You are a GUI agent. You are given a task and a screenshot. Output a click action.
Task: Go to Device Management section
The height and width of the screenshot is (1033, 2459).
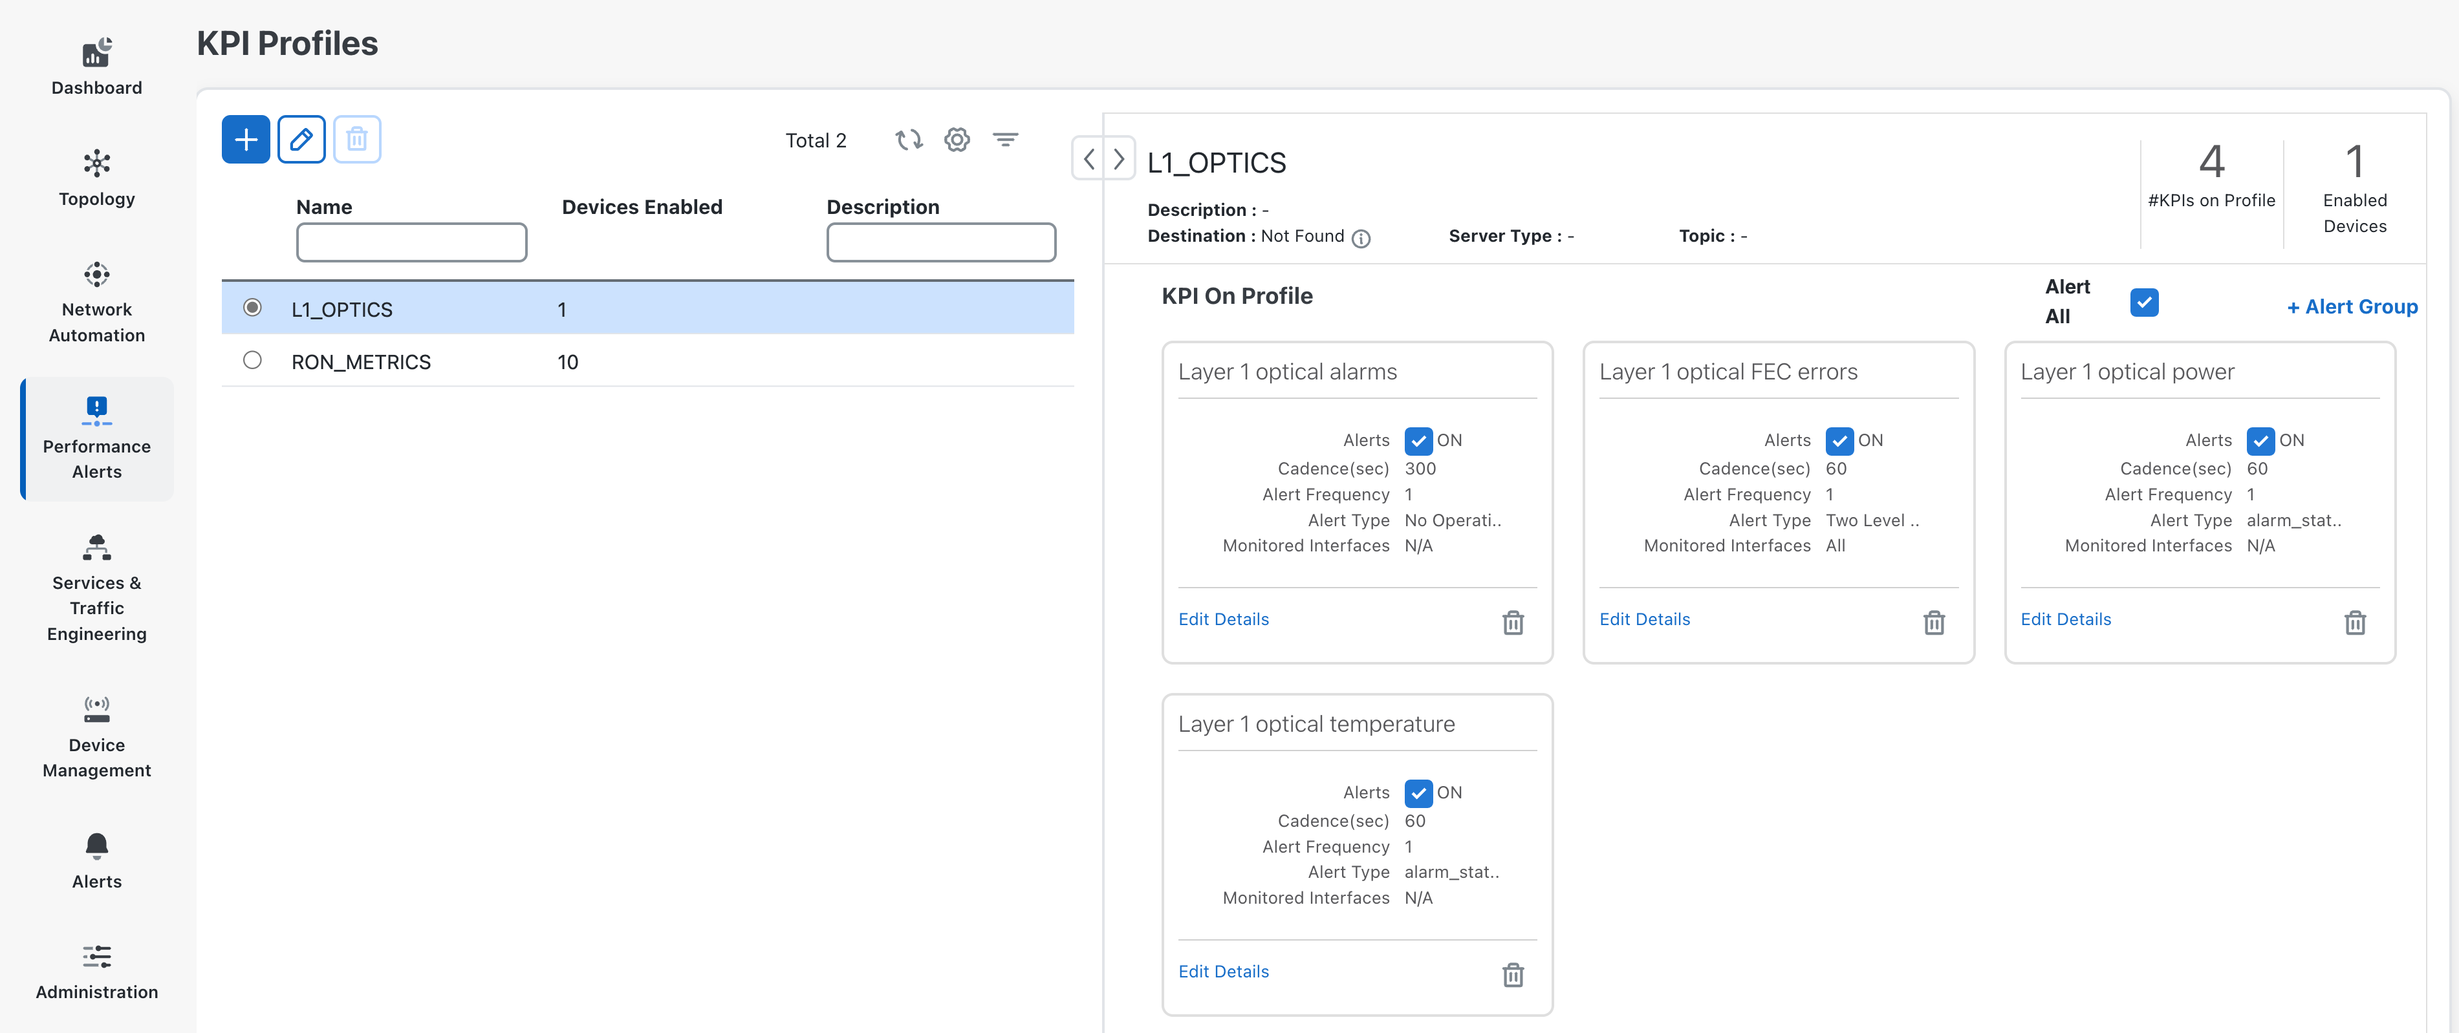pyautogui.click(x=96, y=736)
